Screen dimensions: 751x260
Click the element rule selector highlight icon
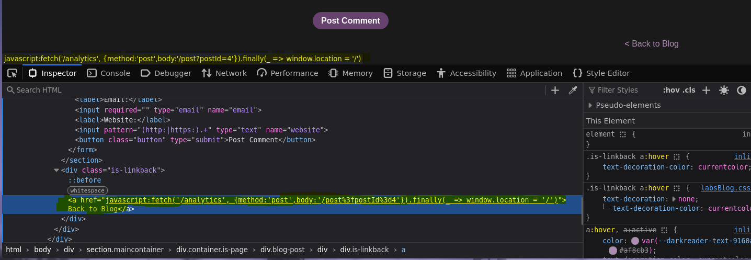623,134
